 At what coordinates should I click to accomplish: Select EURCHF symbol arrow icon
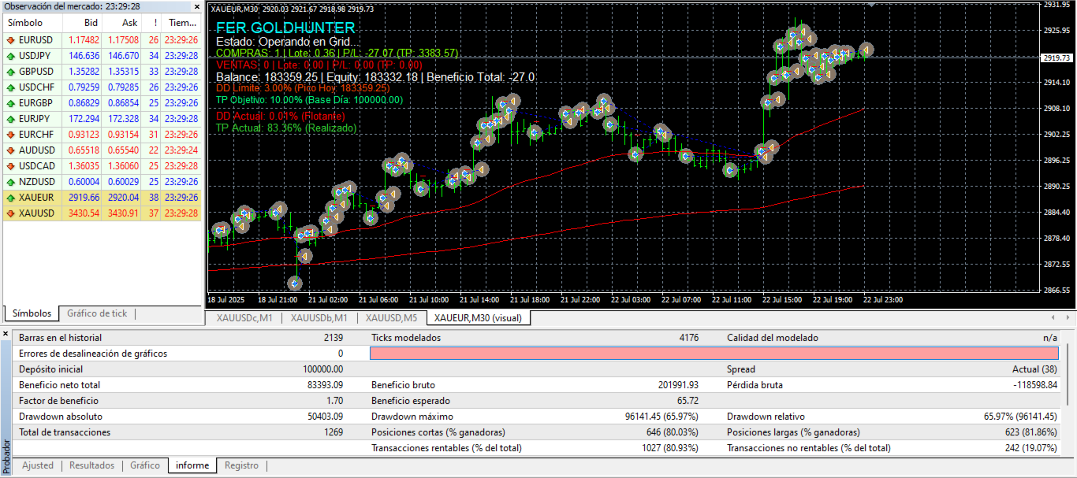pos(10,135)
